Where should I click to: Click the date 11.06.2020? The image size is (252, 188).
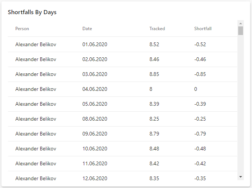(95, 163)
